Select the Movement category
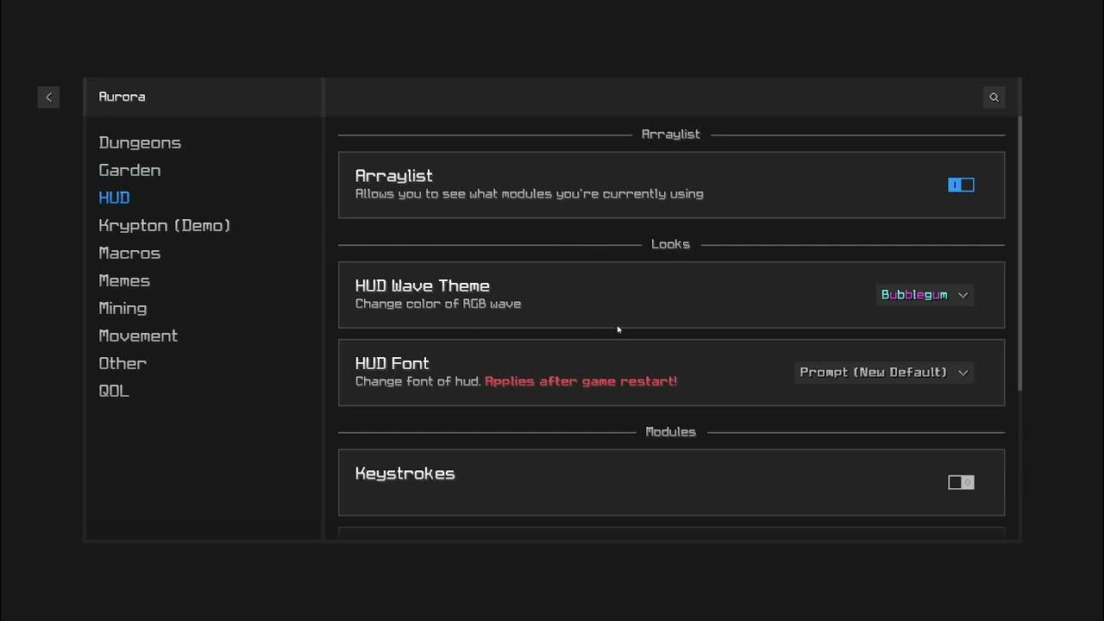The height and width of the screenshot is (621, 1104). coord(138,336)
